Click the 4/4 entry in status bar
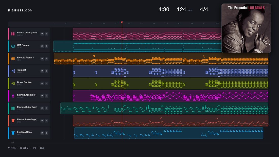The width and height of the screenshot is (279, 157). click(x=34, y=148)
